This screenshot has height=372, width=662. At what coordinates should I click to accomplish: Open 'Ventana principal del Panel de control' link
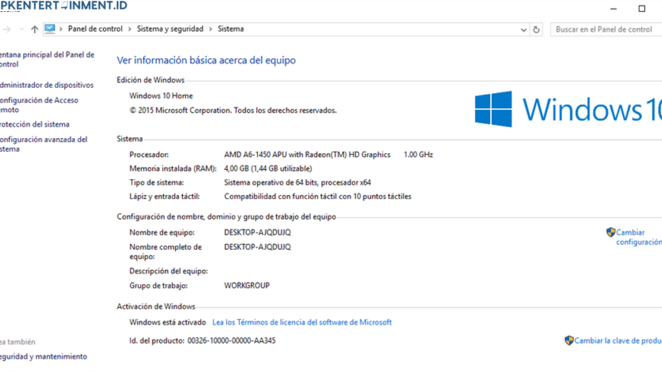[47, 60]
